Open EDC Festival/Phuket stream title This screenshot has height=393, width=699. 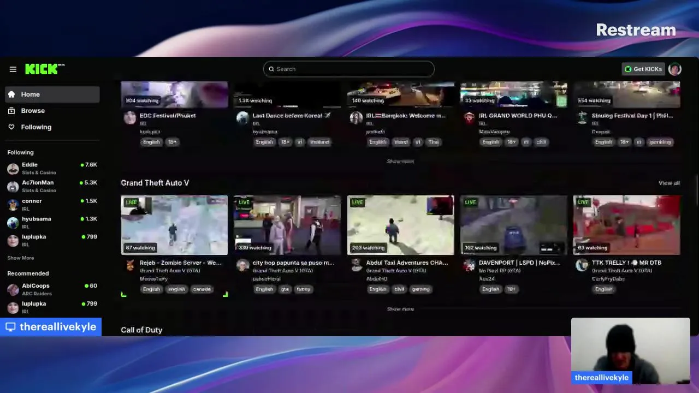click(168, 116)
